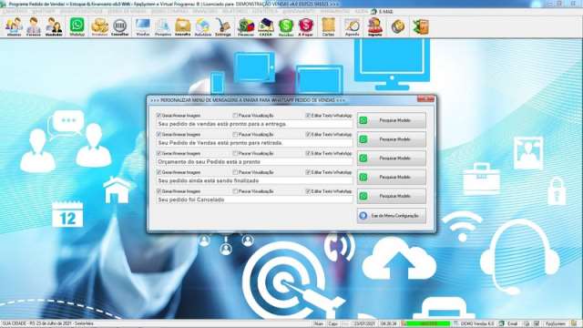
Task: Edit the 'Seu pedido ainda está sendo finalizado' field
Action: (255, 180)
